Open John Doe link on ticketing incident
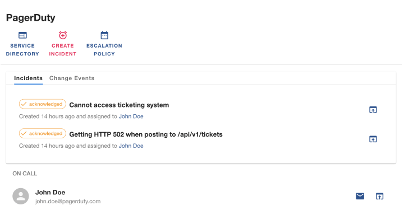Screen dimensions: 404x224 coord(131,116)
